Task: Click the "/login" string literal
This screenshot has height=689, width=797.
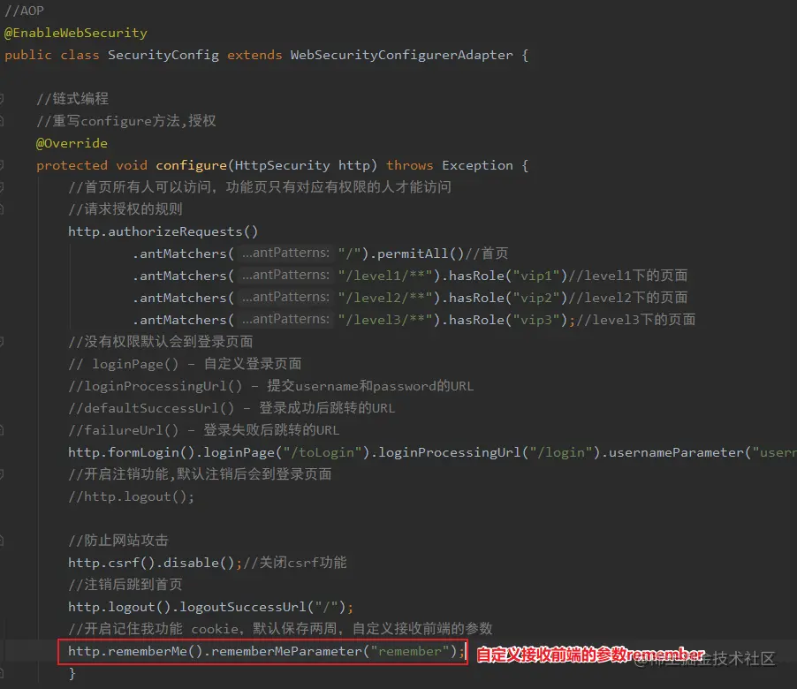Action: (561, 452)
